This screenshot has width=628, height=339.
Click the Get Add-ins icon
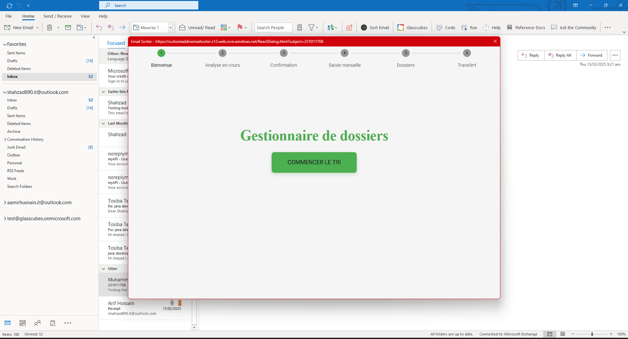click(x=349, y=27)
